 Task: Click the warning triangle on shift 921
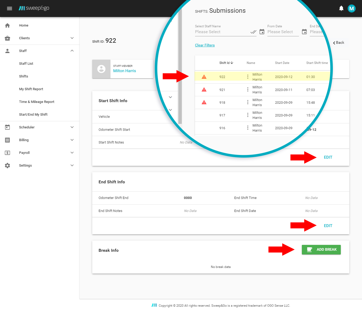click(x=204, y=90)
